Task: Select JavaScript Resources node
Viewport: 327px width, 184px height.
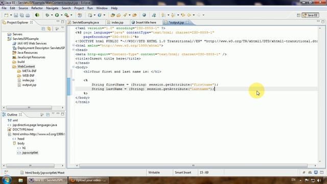Action: click(x=31, y=57)
